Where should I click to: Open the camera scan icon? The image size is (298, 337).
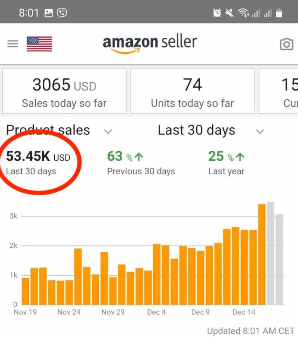(286, 44)
